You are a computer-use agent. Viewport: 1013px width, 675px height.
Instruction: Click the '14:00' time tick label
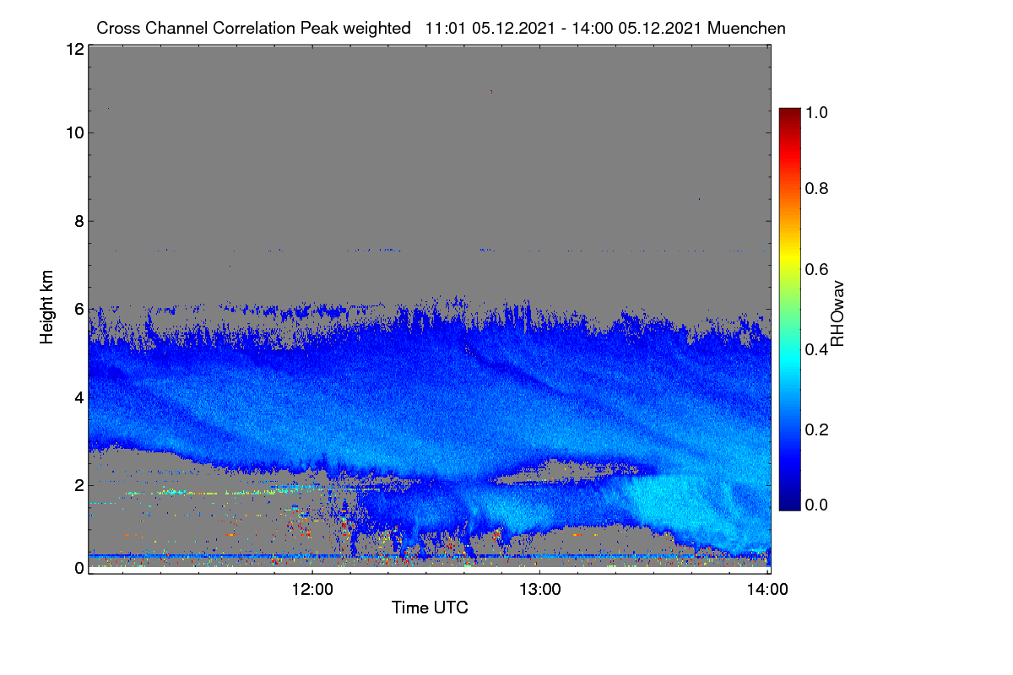(768, 590)
